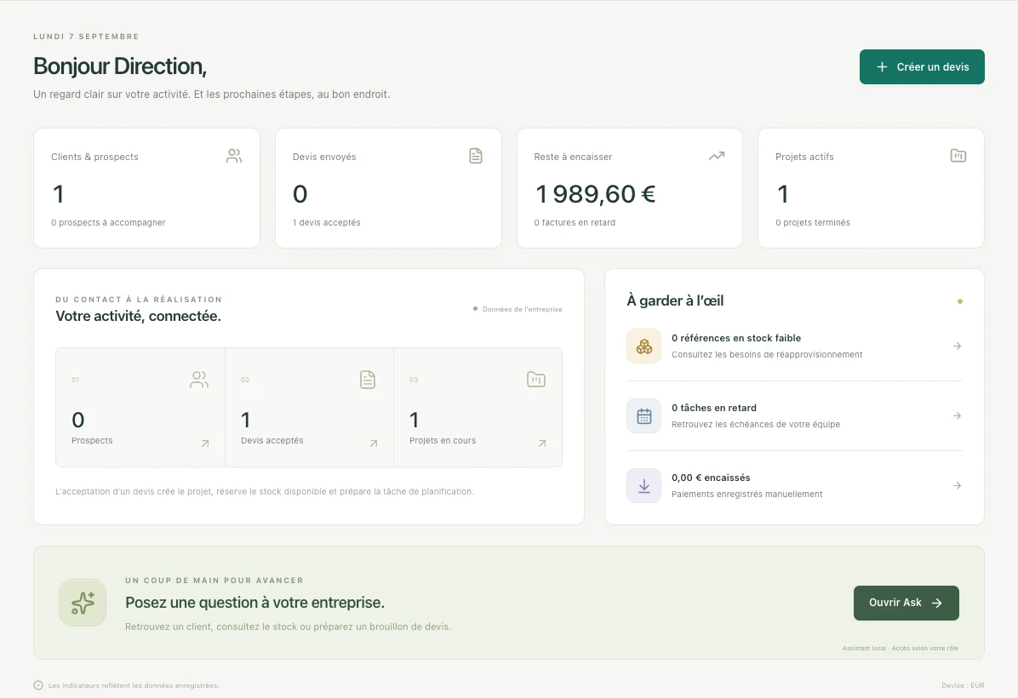Click Paiements enregistrés manuellement text
This screenshot has height=698, width=1018.
click(746, 494)
